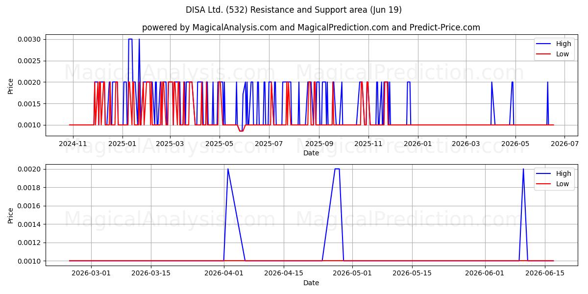Click the 'Price' axis label of bottom chart

pyautogui.click(x=11, y=215)
